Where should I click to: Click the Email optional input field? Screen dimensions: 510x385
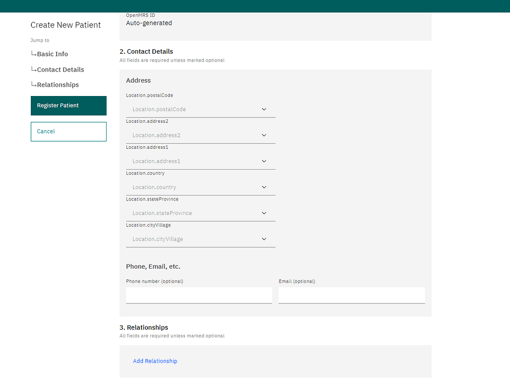tap(351, 295)
